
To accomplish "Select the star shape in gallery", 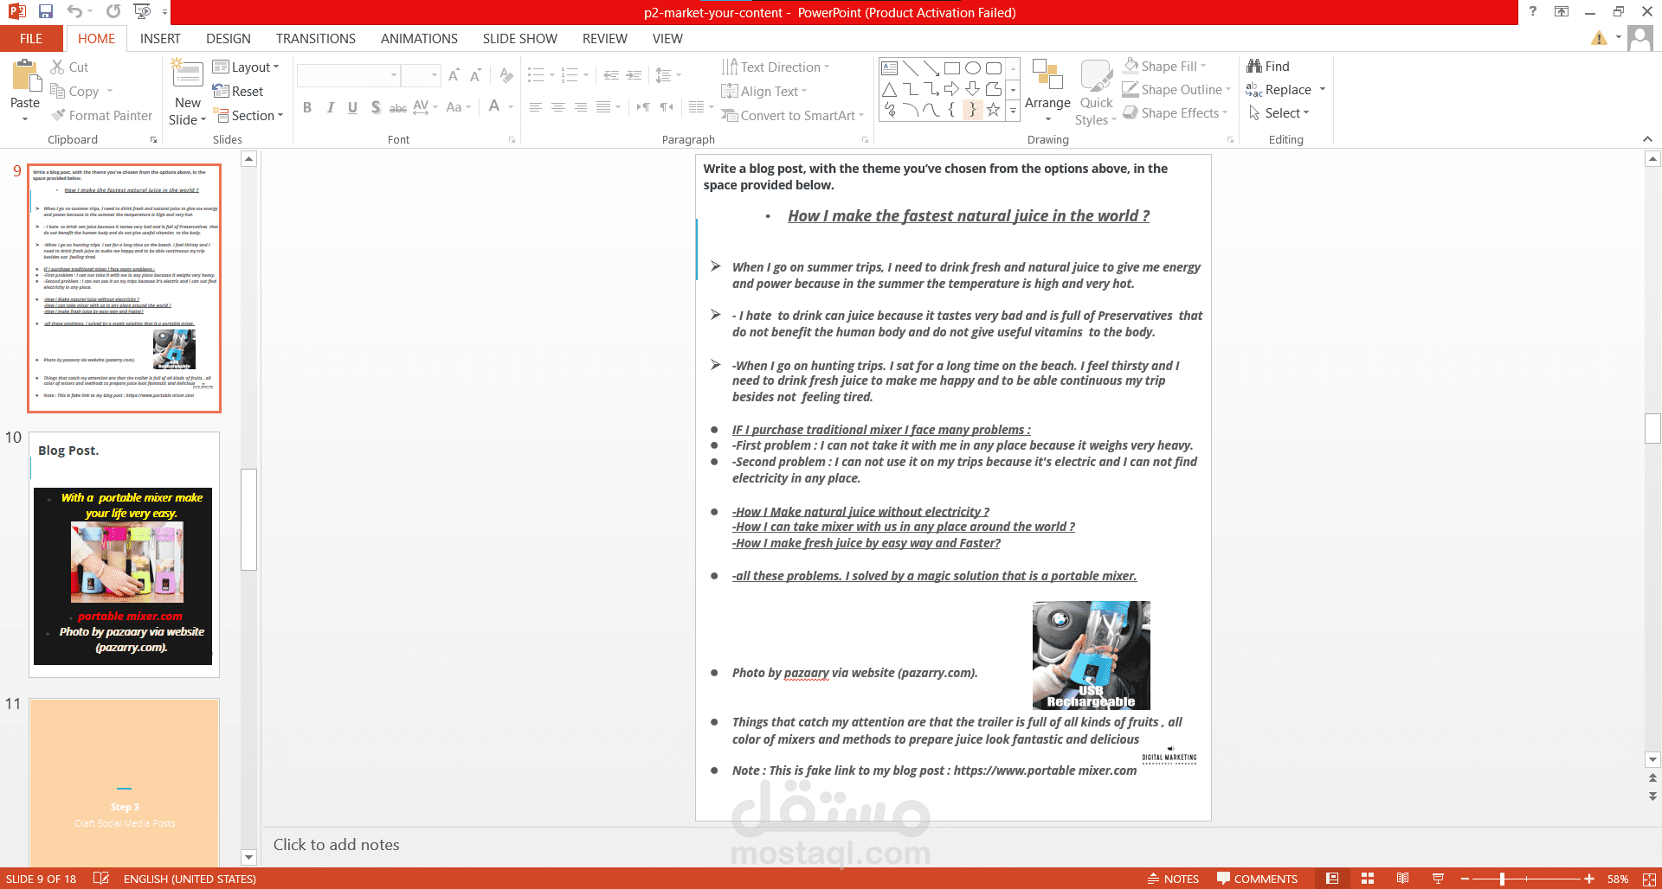I will click(x=993, y=110).
